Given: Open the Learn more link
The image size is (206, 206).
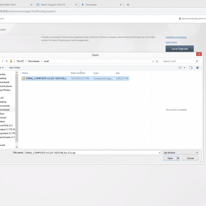Looking at the screenshot, I should click(171, 42).
